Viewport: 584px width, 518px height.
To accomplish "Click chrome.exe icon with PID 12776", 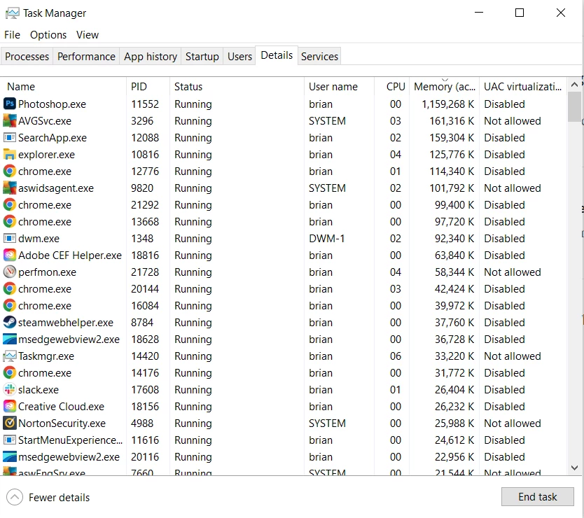I will (10, 171).
